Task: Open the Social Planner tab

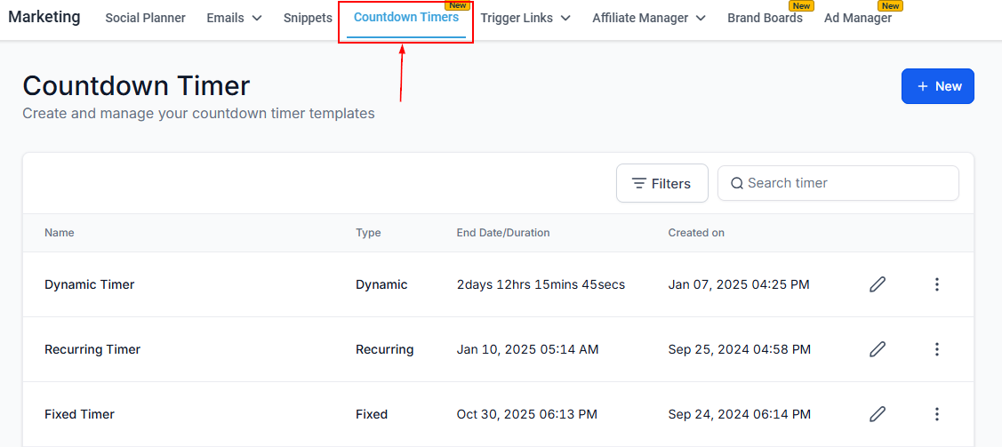Action: 145,18
